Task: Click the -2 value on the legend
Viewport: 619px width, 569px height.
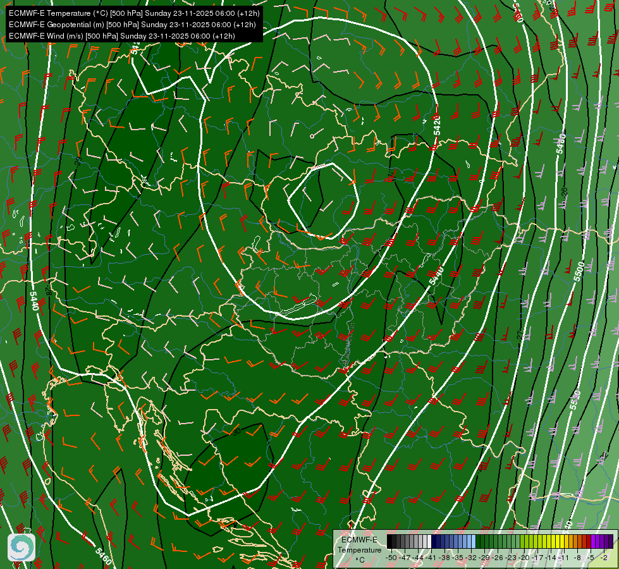Action: (604, 558)
